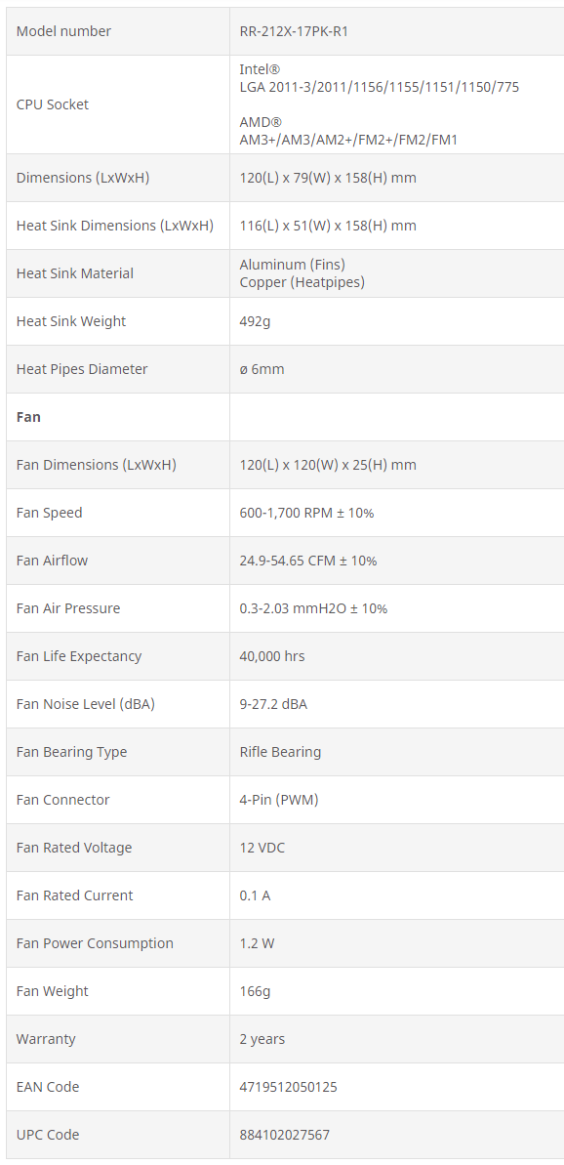Click the Intel LGA socket list text

(x=380, y=88)
